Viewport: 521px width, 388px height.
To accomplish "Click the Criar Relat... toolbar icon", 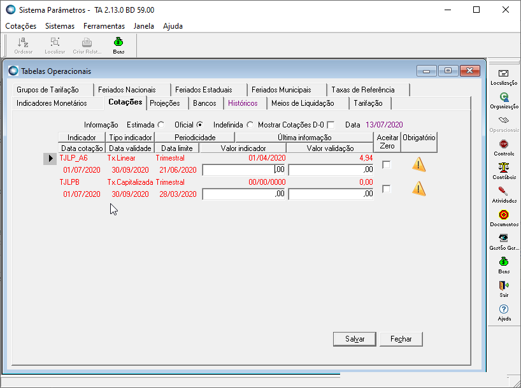I will point(87,45).
